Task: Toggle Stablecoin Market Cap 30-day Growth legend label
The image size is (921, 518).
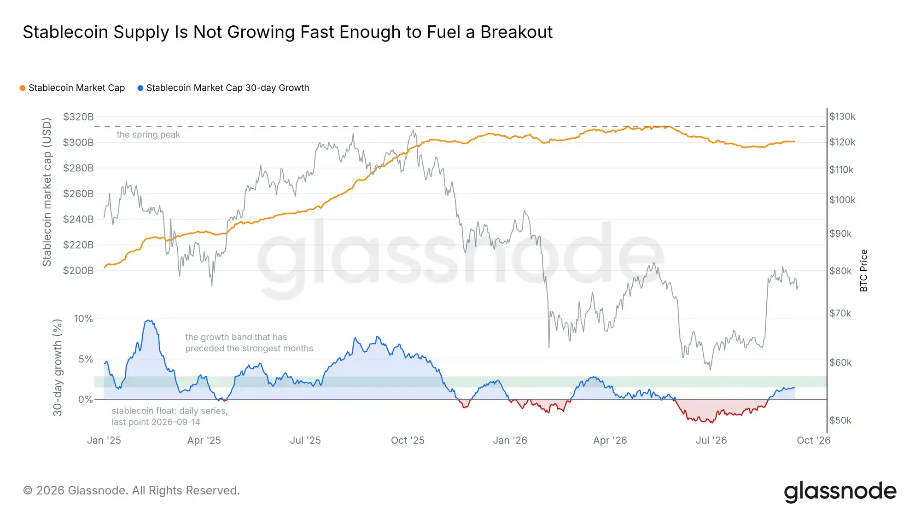Action: click(x=227, y=88)
